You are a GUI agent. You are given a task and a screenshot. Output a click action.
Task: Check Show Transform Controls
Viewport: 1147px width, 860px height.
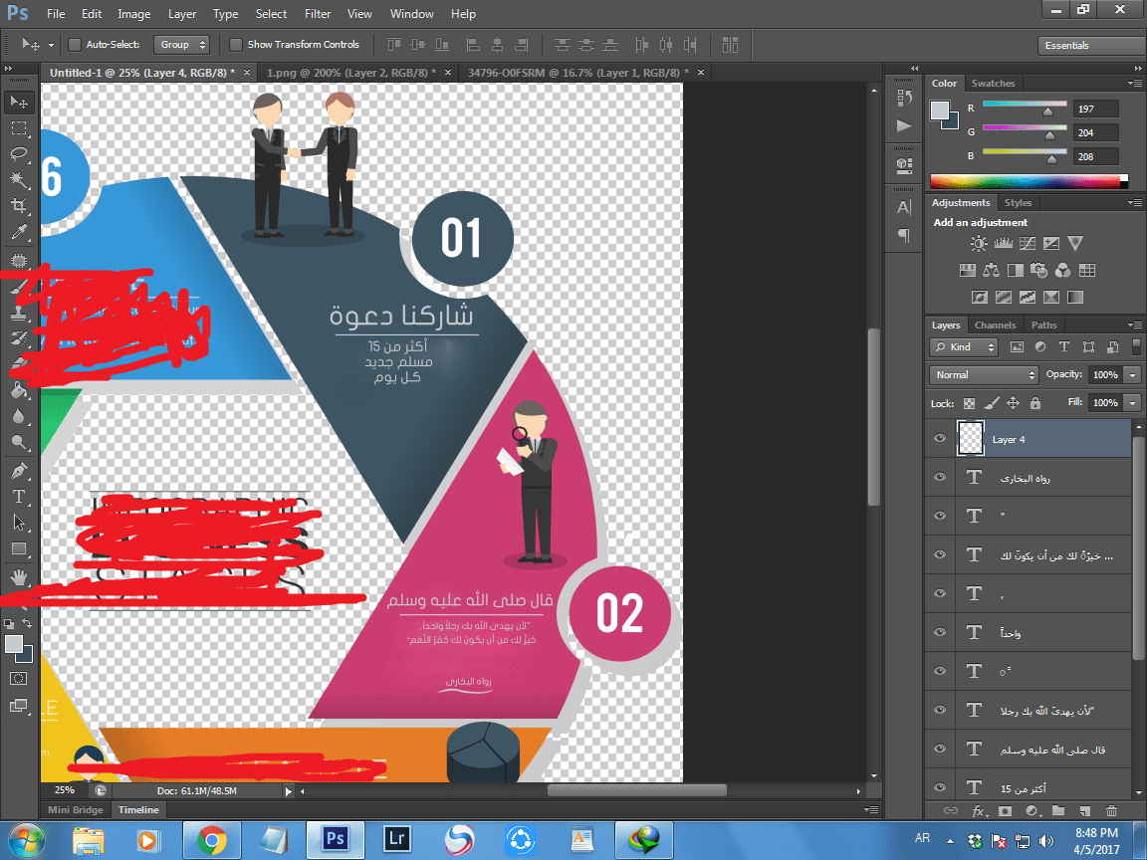[x=236, y=45]
